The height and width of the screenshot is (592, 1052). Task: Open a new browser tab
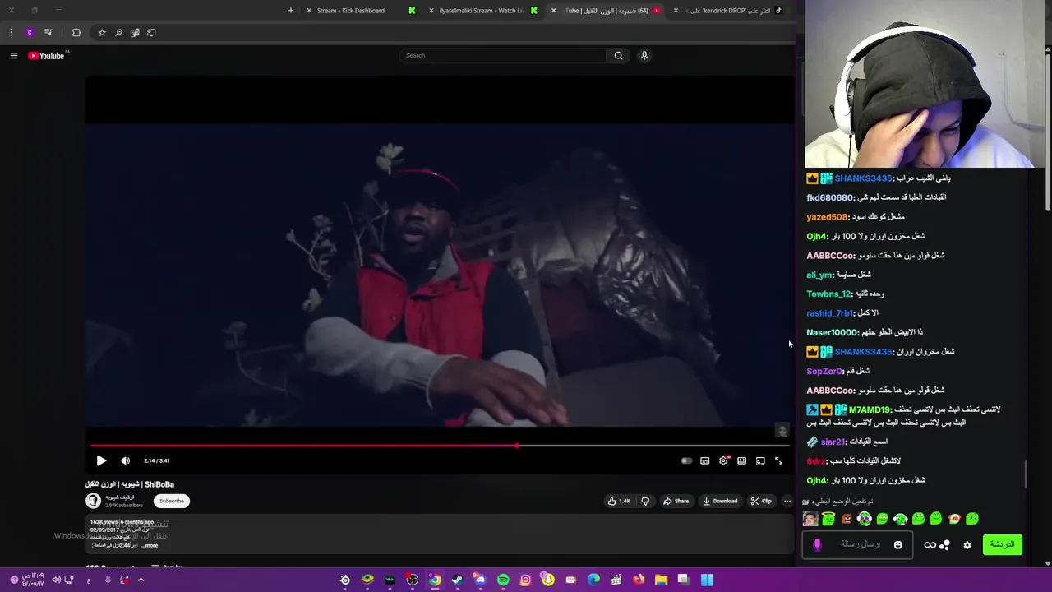coord(290,11)
